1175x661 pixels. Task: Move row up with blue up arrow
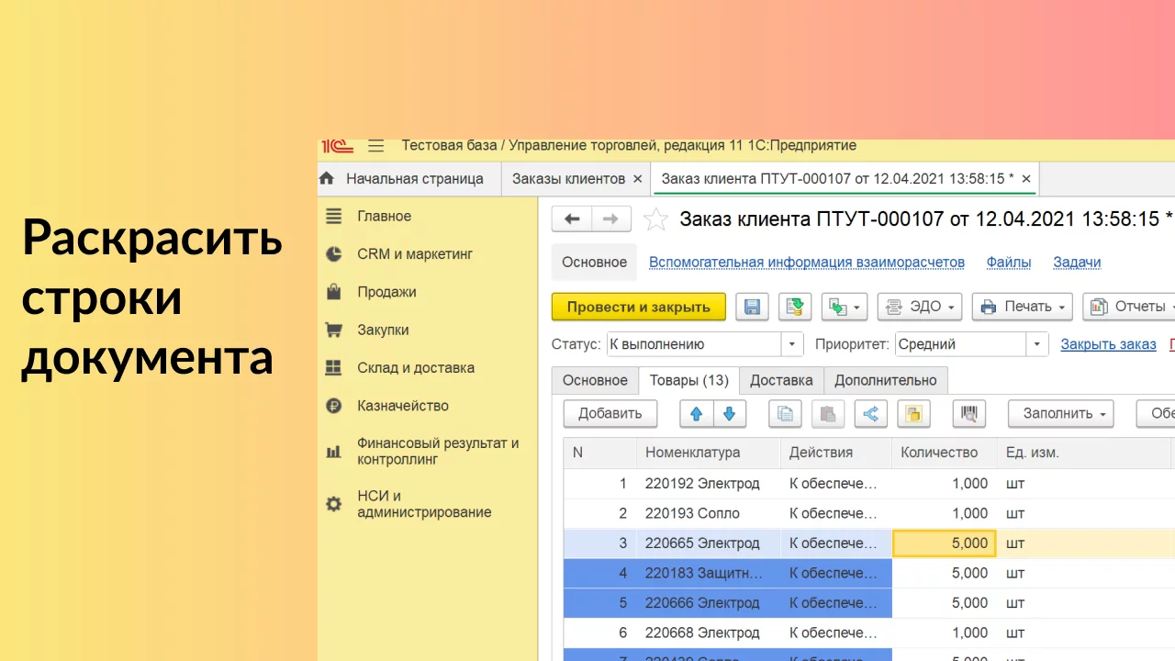tap(696, 413)
